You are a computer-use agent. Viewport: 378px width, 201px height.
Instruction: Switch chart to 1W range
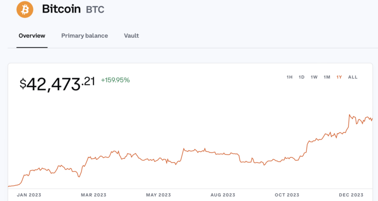pyautogui.click(x=314, y=77)
